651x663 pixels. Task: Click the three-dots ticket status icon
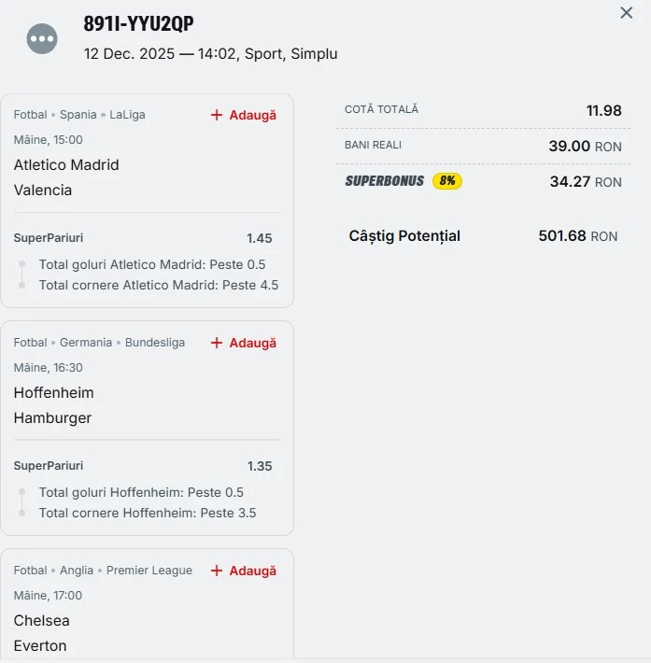click(x=42, y=38)
